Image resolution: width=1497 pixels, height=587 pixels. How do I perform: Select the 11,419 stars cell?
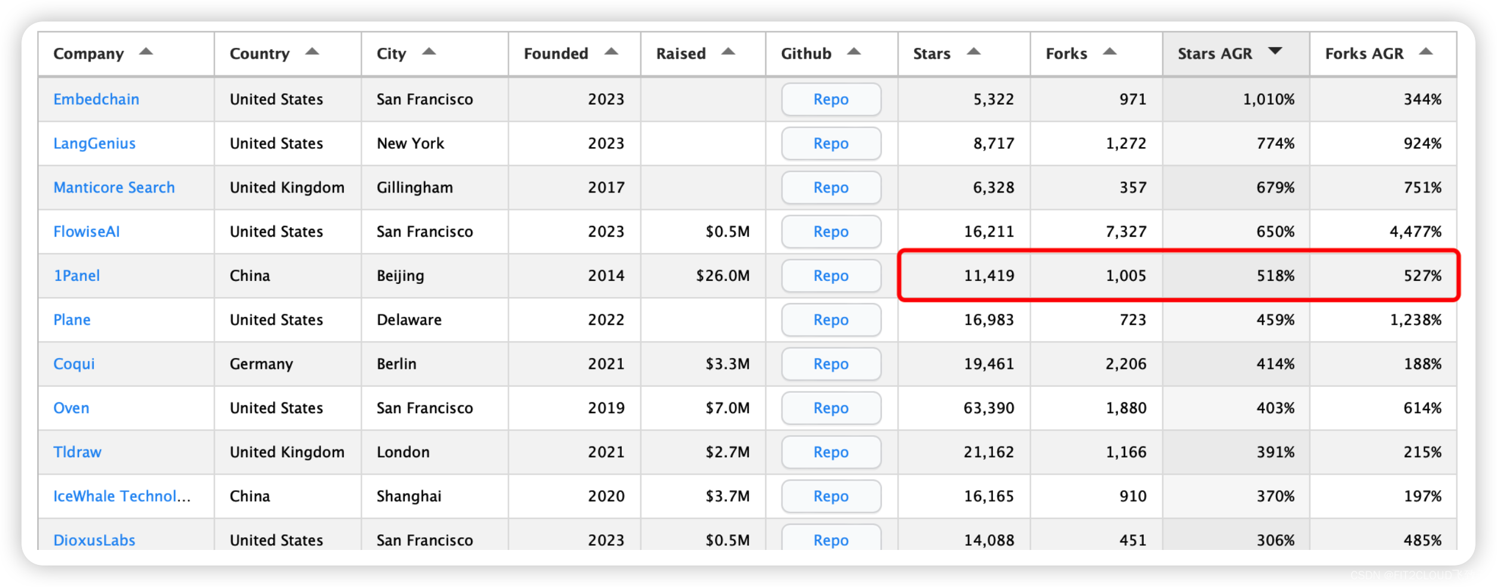964,276
